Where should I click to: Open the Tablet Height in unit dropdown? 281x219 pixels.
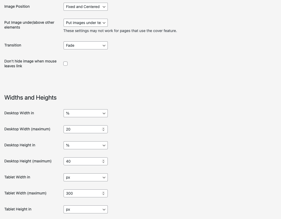(x=85, y=209)
